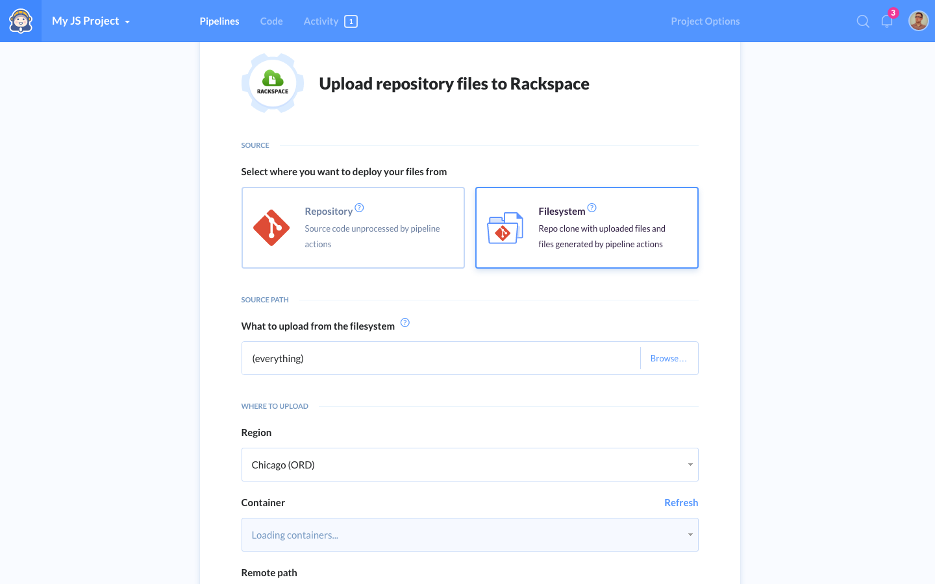Click the Activity count badge 1
935x584 pixels.
pos(351,21)
